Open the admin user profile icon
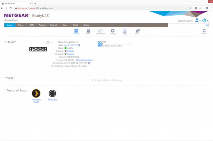This screenshot has height=141, width=213. pyautogui.click(x=197, y=20)
